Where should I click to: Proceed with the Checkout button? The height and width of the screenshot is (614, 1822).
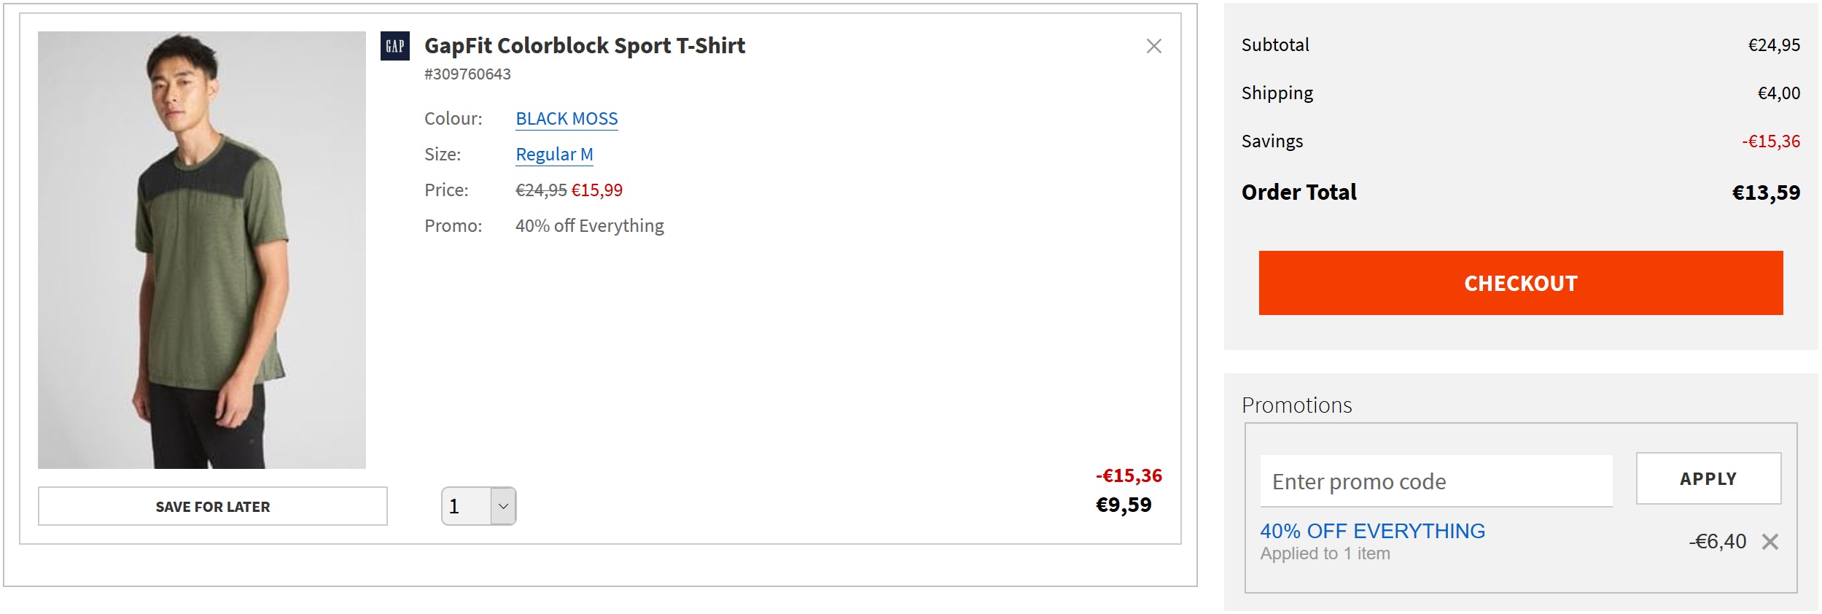[x=1520, y=283]
